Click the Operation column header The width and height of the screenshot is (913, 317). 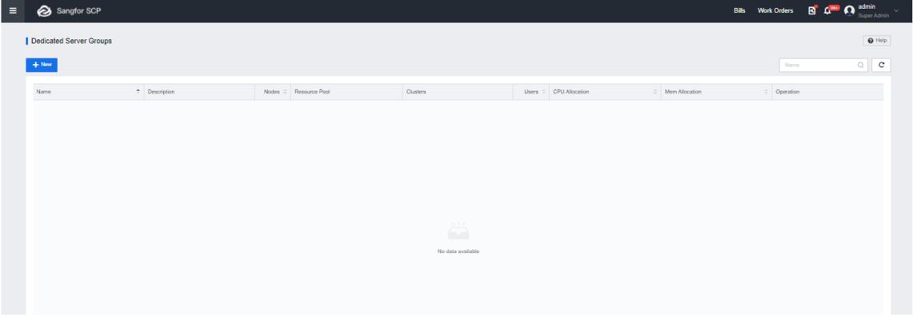(x=827, y=92)
